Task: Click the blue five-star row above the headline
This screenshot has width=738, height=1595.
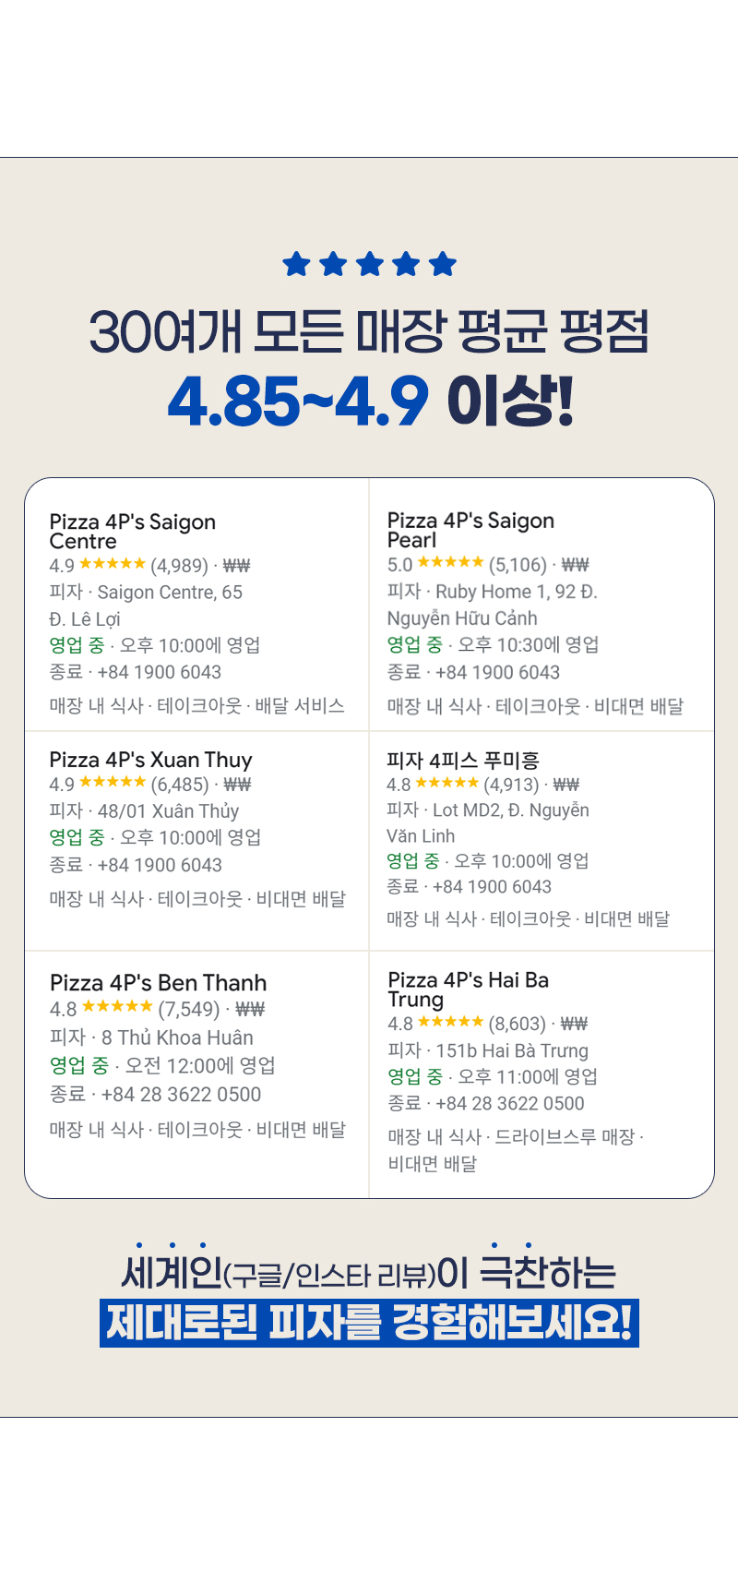Action: 369,264
